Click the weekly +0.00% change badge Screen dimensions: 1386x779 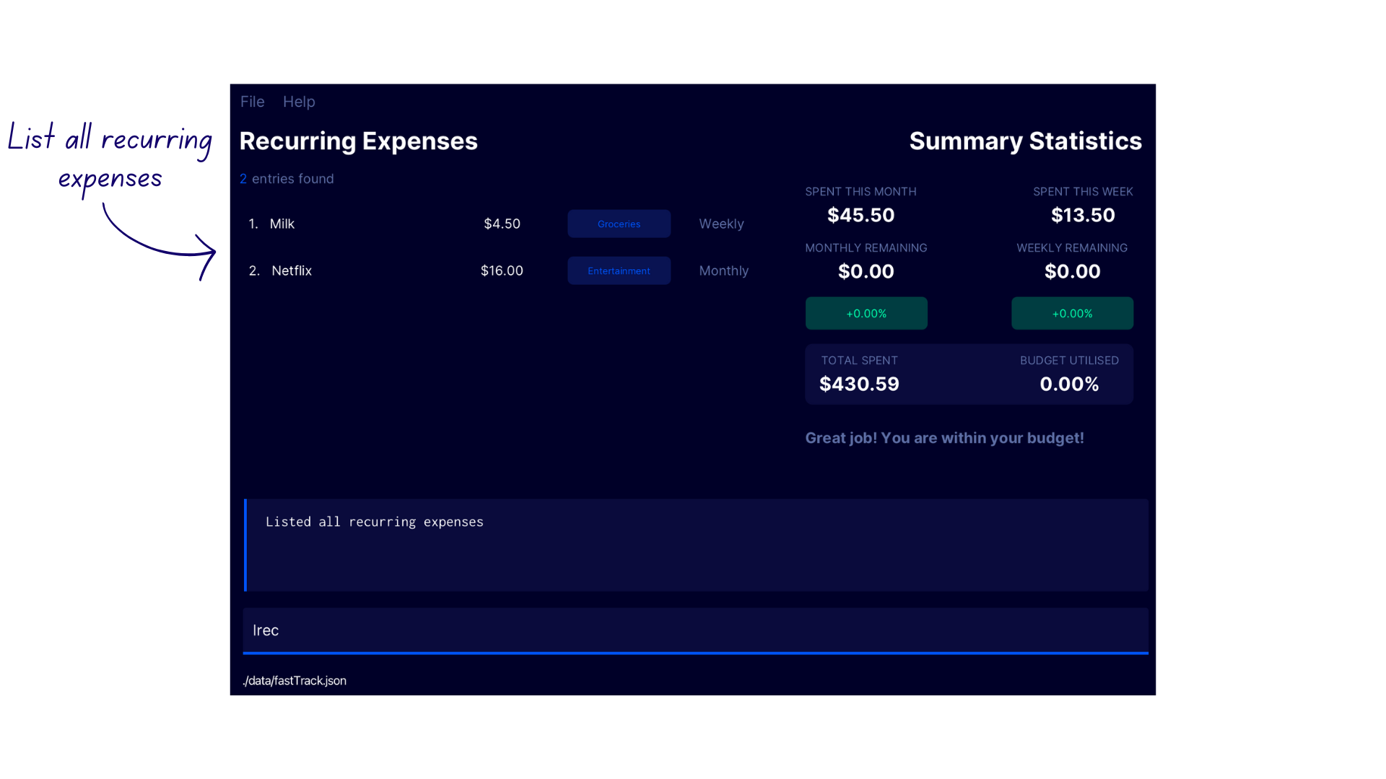[1072, 313]
